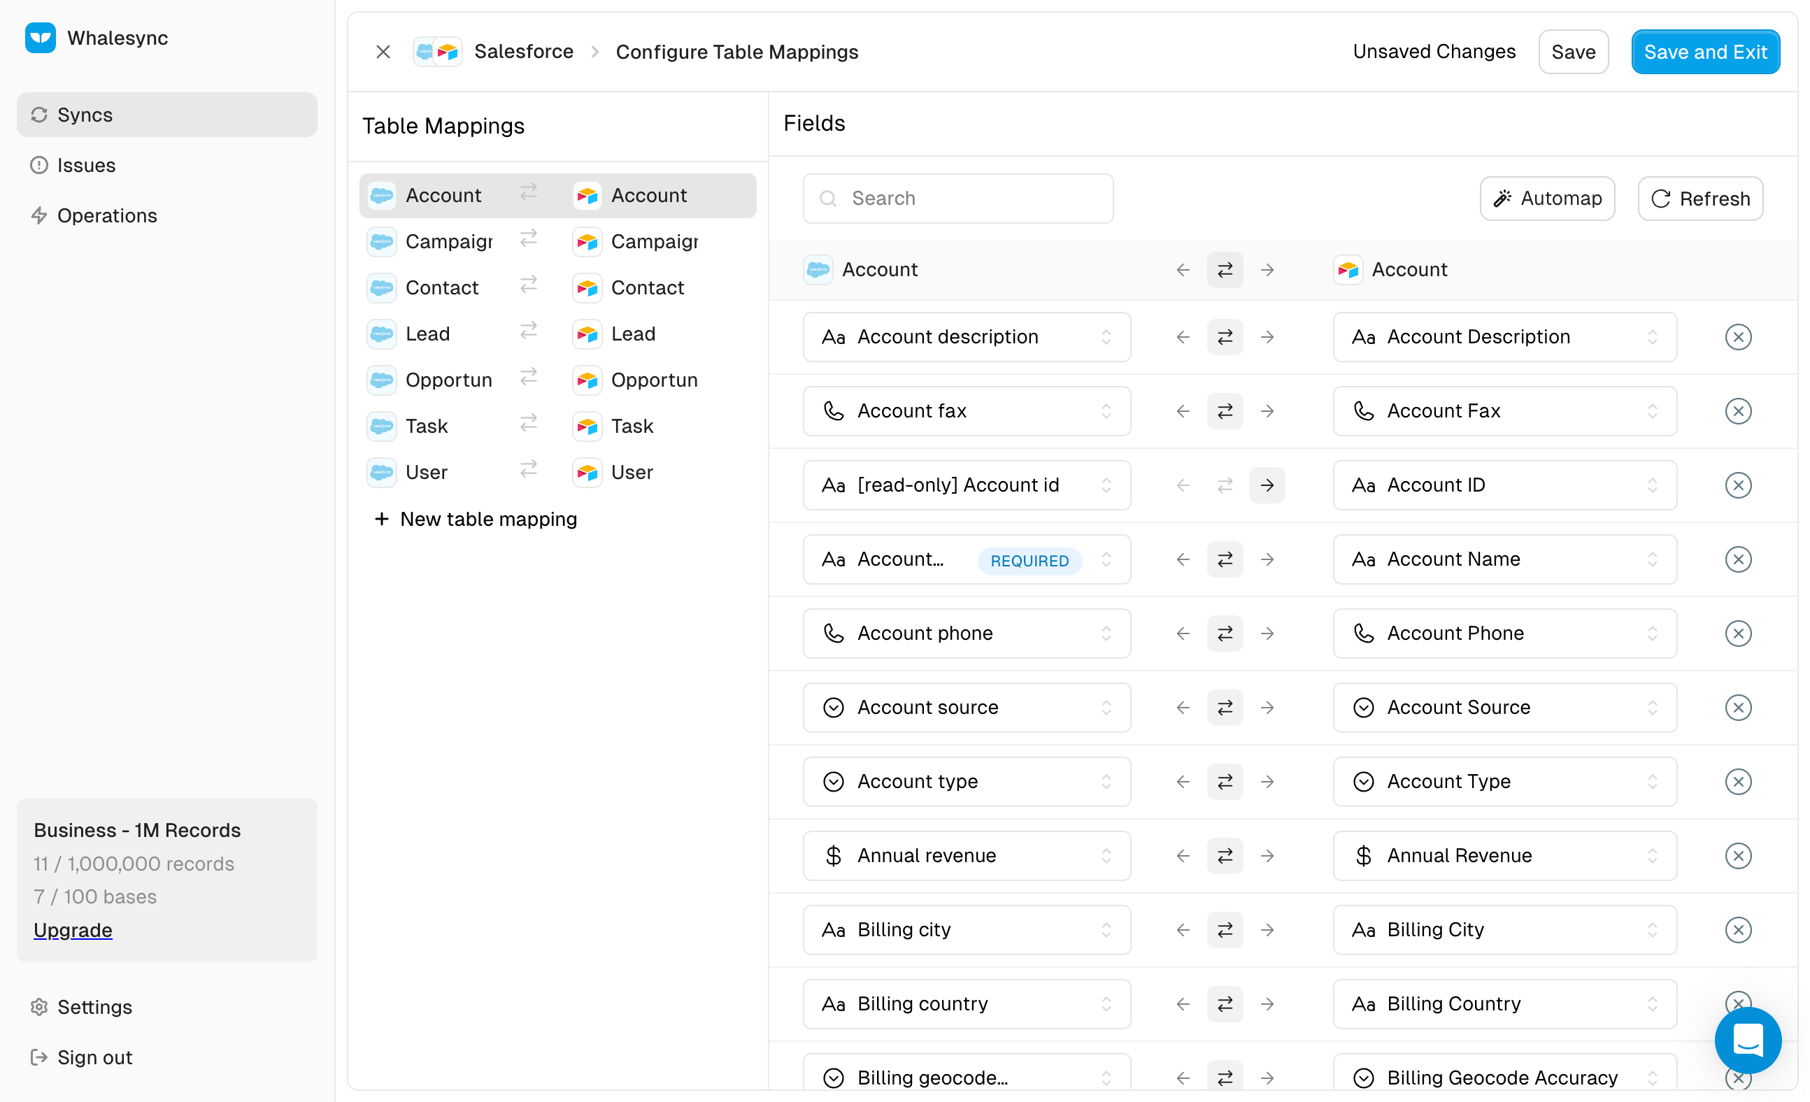Viewport: 1810px width, 1102px height.
Task: Remove the Billing City field mapping
Action: [x=1737, y=930]
